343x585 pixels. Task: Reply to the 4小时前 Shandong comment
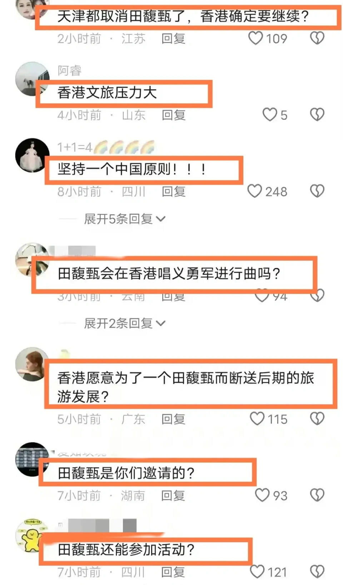174,115
